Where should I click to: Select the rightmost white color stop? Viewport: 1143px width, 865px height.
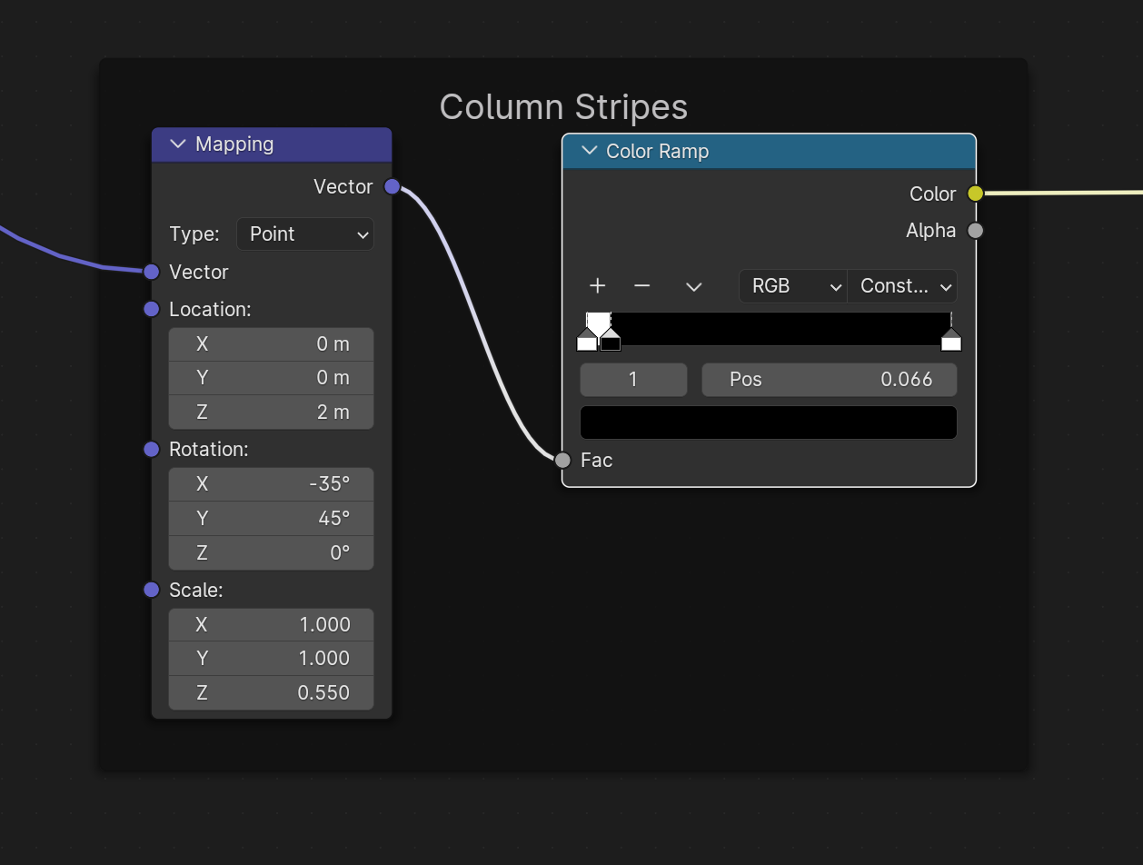click(950, 342)
